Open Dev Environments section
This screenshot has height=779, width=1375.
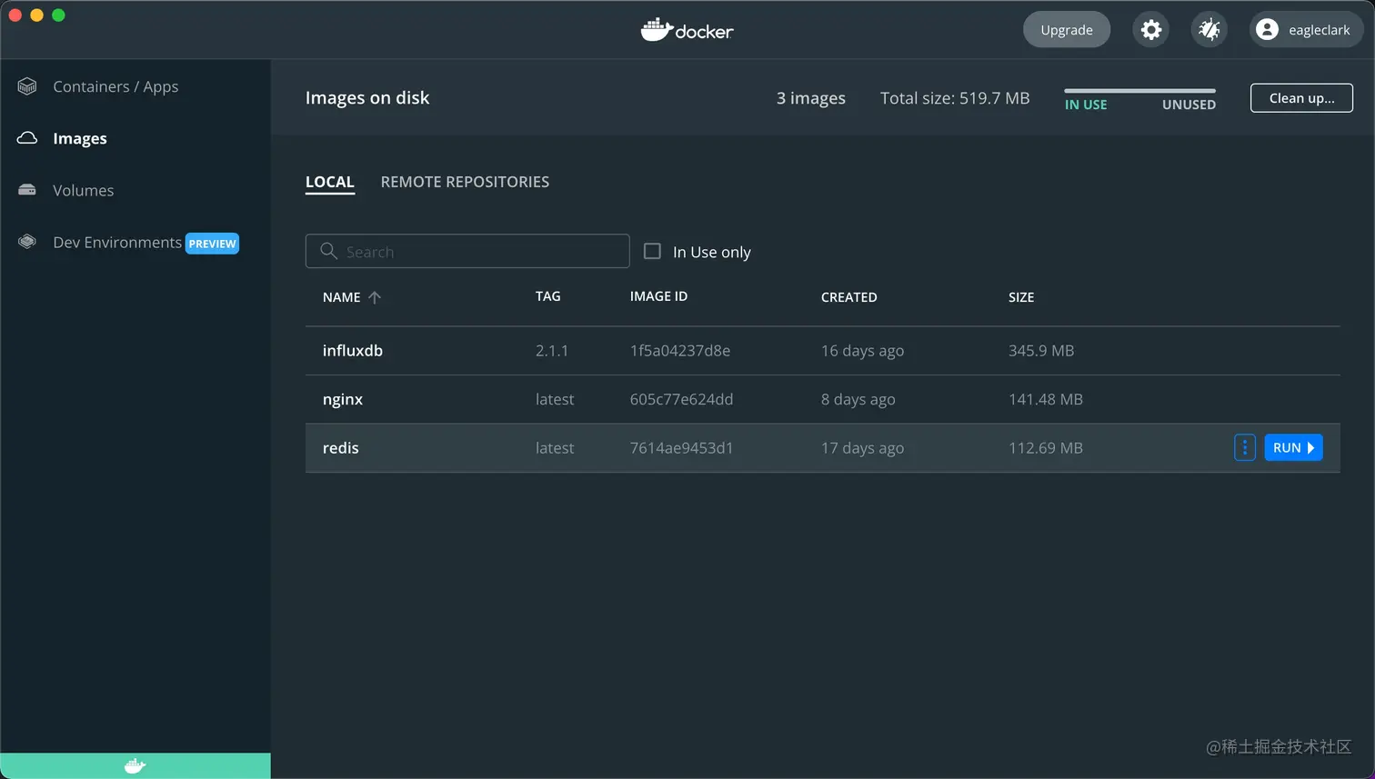pos(117,242)
